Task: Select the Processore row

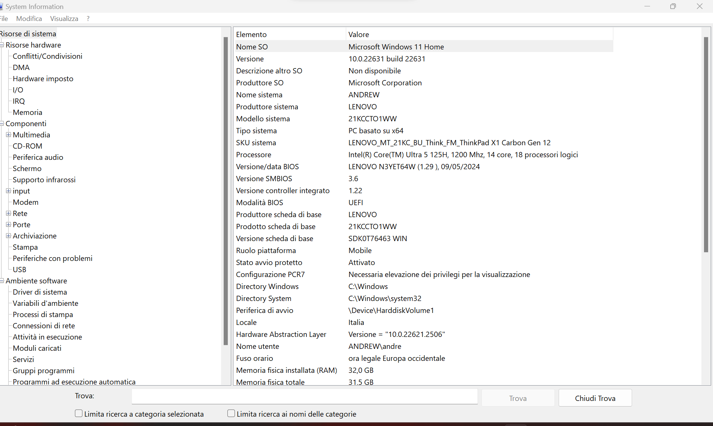Action: (x=423, y=155)
